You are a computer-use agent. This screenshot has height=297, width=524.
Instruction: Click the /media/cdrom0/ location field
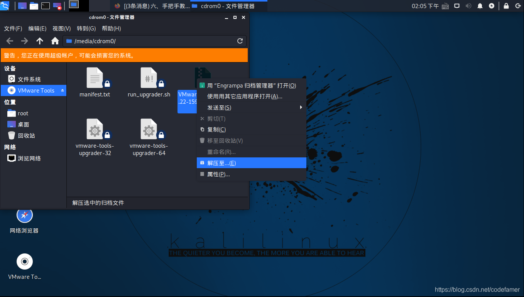(x=154, y=41)
